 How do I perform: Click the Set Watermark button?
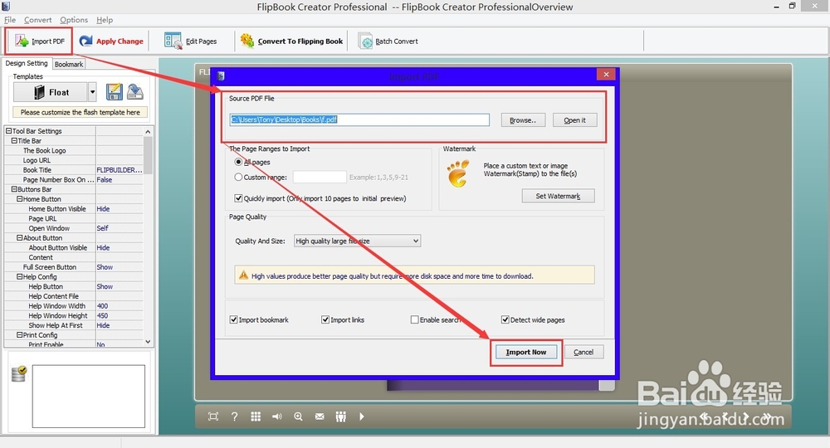click(558, 196)
